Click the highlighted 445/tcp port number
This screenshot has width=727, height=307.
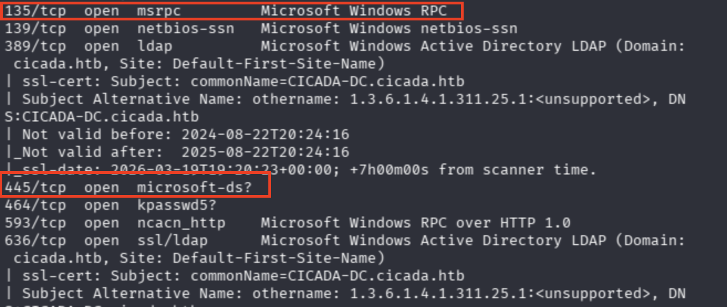point(35,187)
